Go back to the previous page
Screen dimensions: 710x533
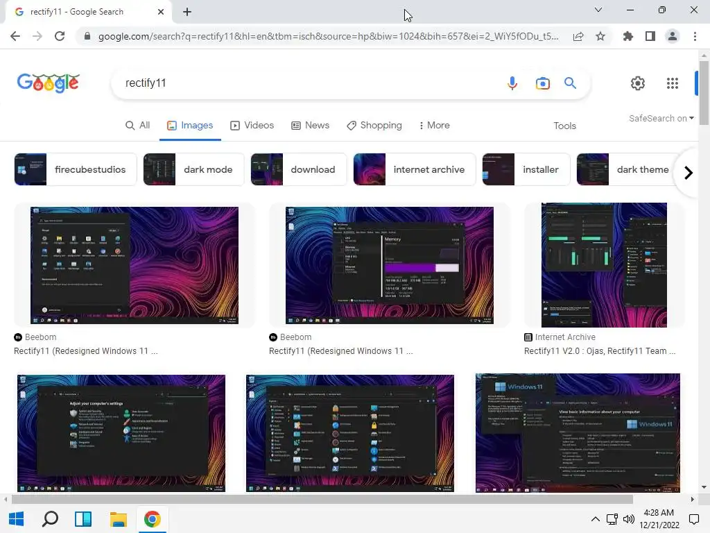point(15,36)
